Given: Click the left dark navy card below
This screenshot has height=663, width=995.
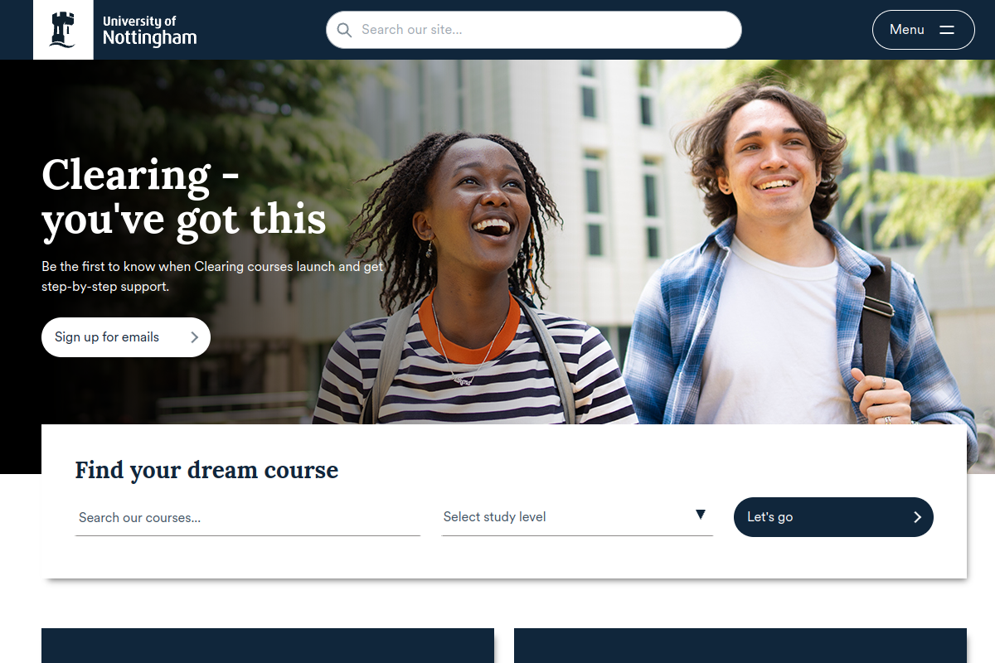Looking at the screenshot, I should [268, 646].
